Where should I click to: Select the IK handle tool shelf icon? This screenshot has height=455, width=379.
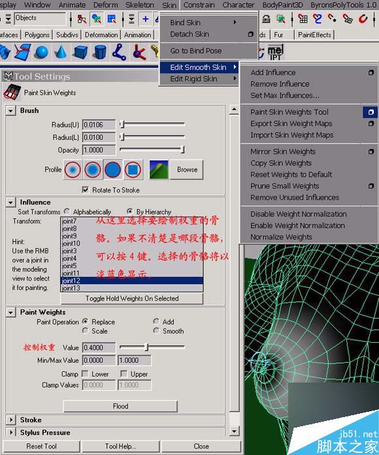[x=139, y=52]
